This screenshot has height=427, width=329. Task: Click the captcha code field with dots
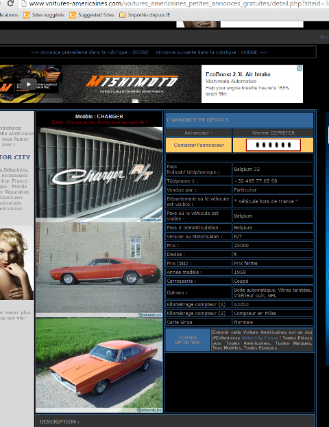coord(273,145)
